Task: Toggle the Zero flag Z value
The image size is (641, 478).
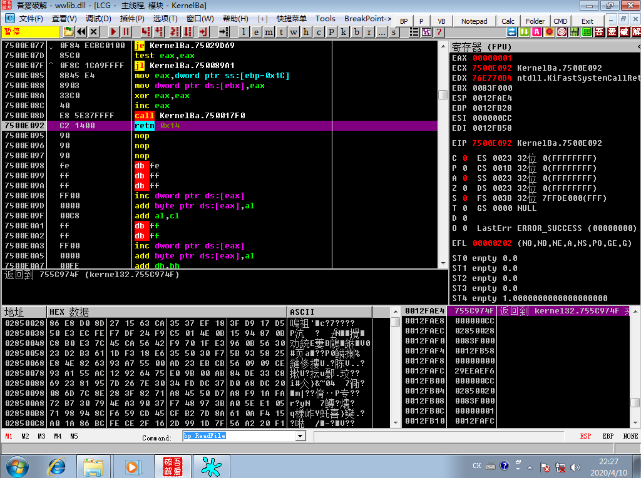Action: 465,188
